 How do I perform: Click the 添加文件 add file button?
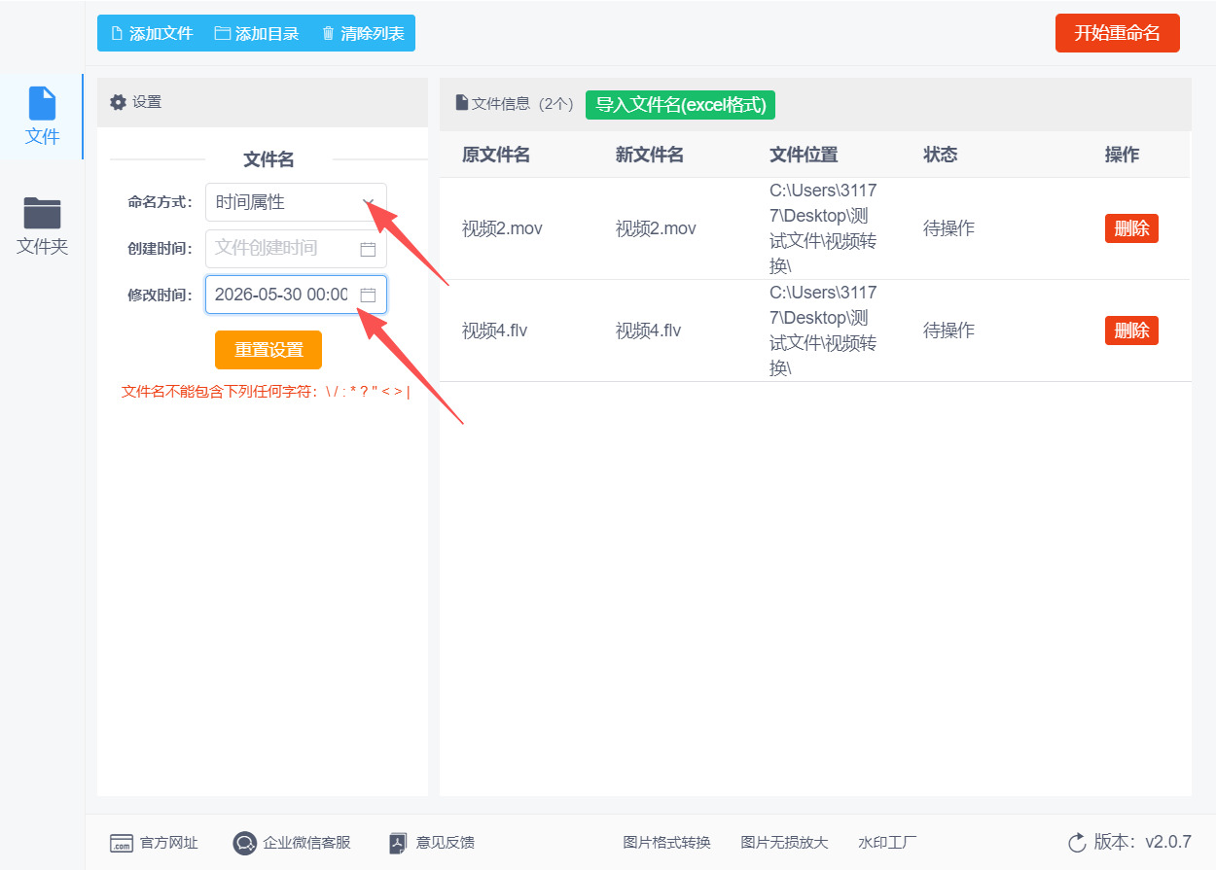point(151,33)
